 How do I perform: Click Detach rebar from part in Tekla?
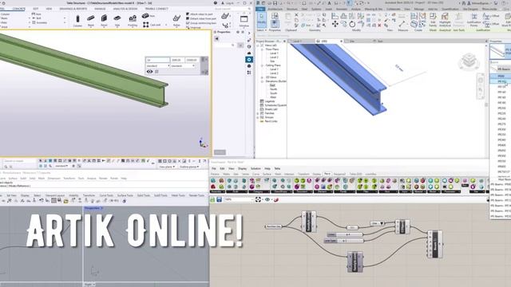200,19
